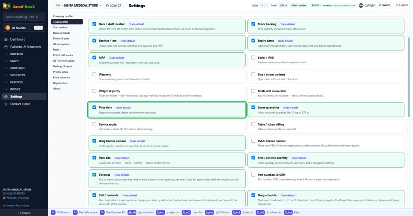Expand the REPORTS menu group
Image resolution: width=413 pixels, height=216 pixels.
point(24,82)
